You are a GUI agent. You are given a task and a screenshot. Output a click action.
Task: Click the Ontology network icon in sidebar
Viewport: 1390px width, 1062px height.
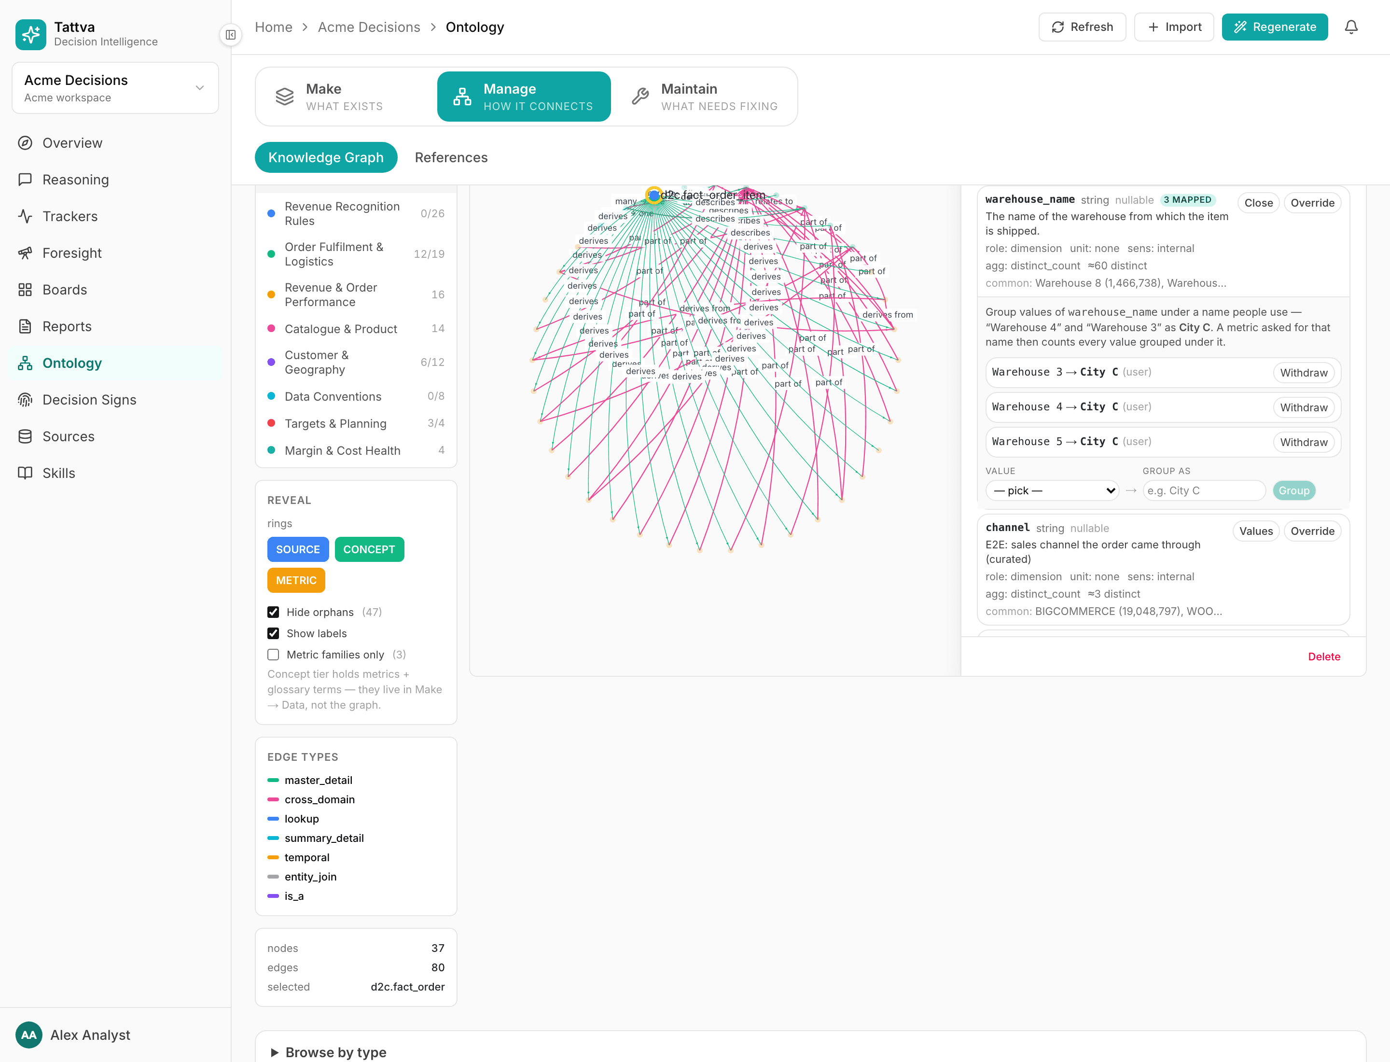coord(25,363)
